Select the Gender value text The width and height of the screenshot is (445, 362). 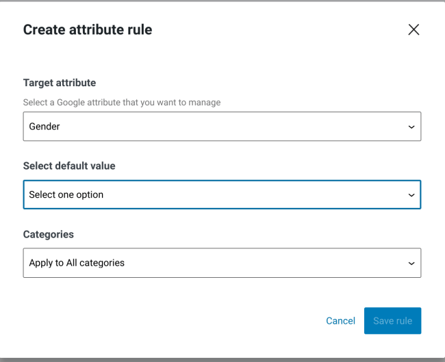click(x=44, y=127)
